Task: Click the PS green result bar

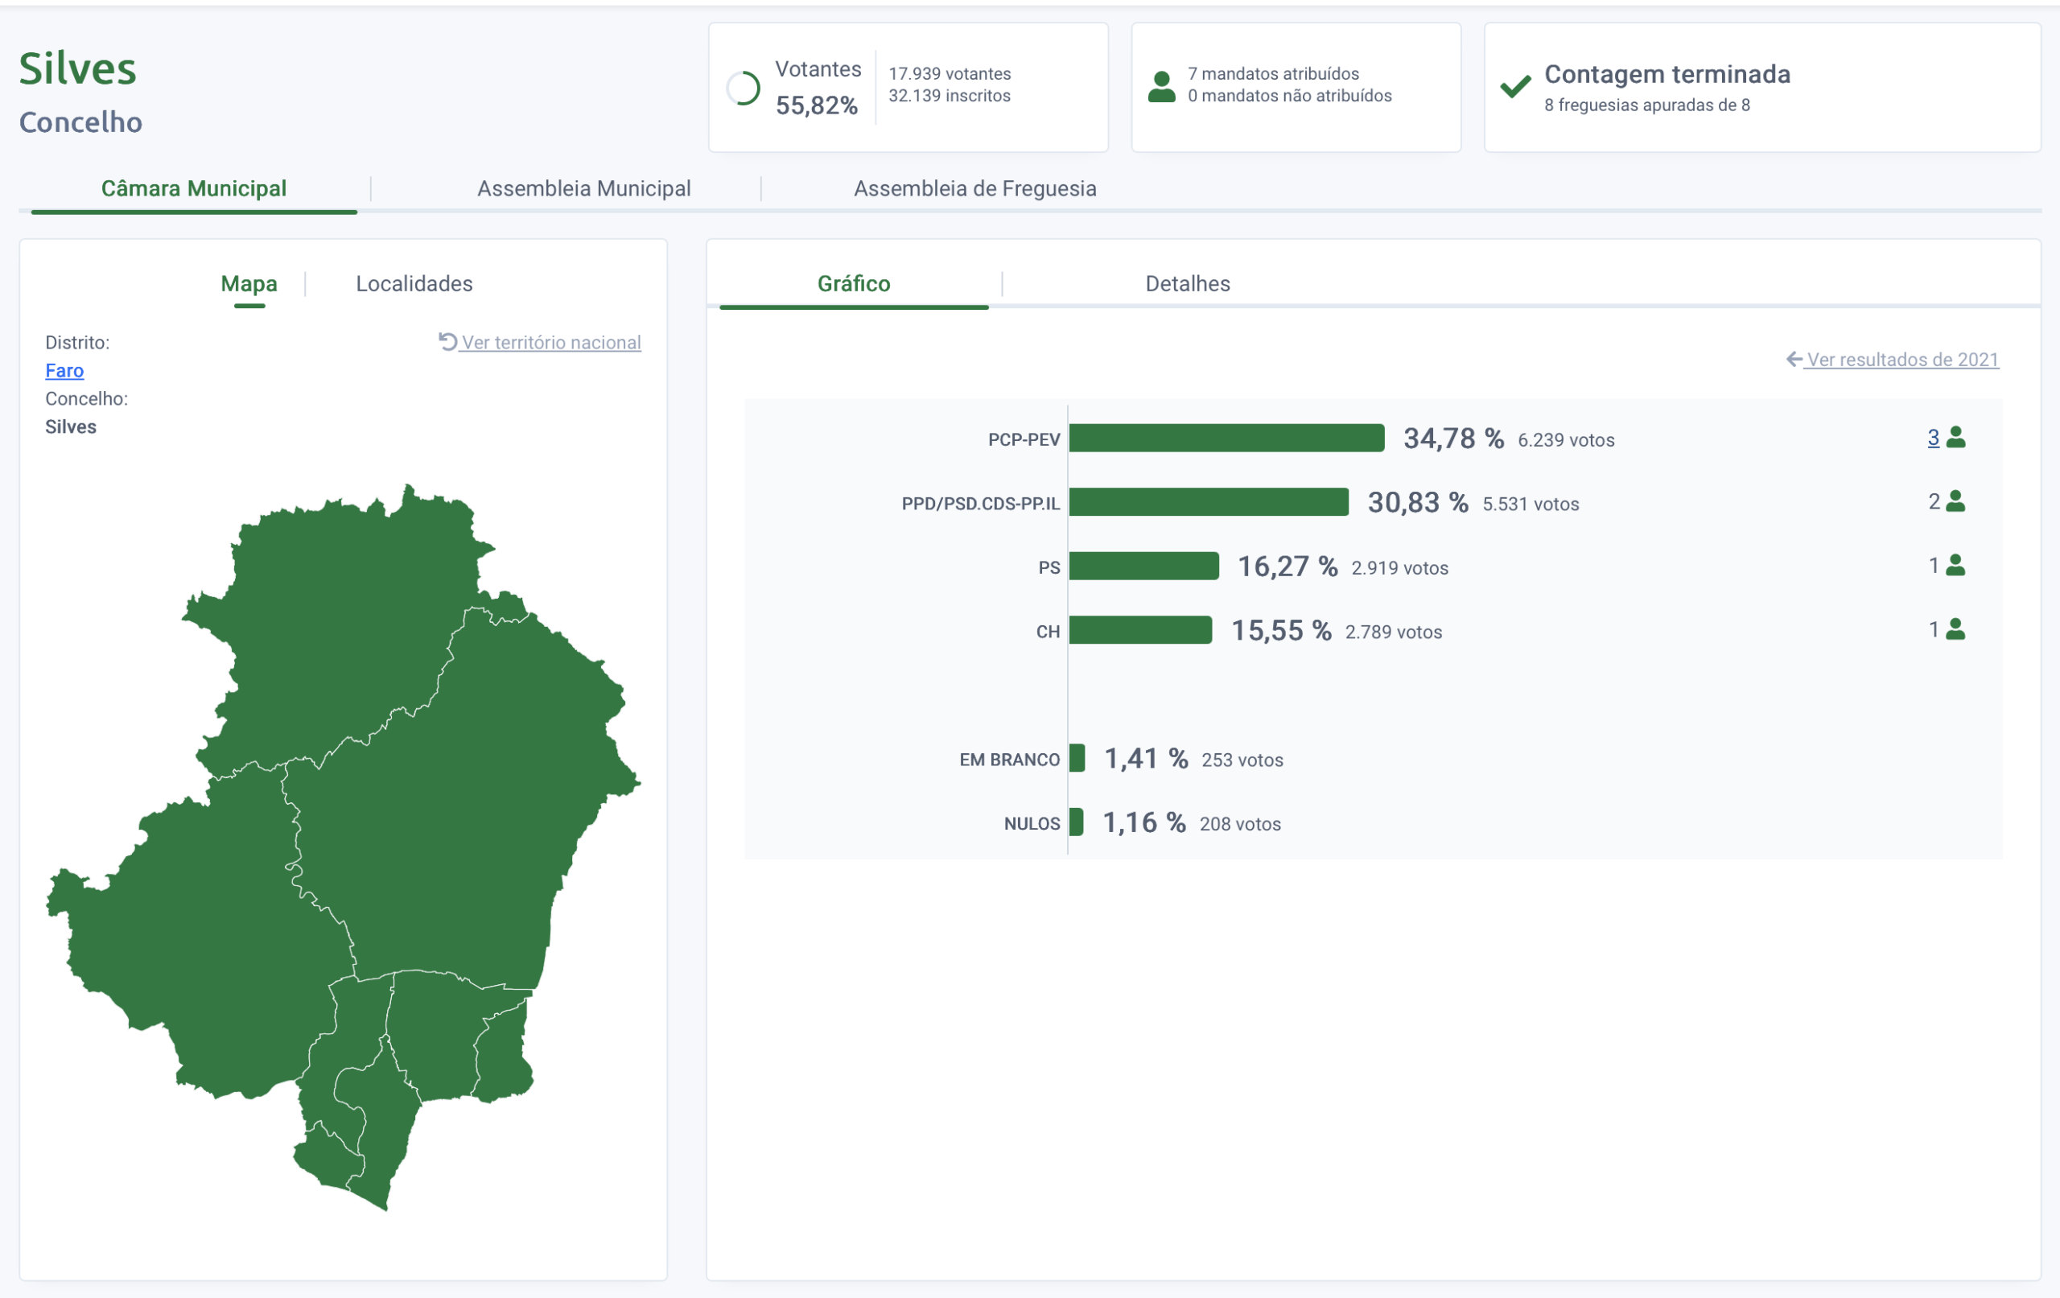Action: [1143, 566]
